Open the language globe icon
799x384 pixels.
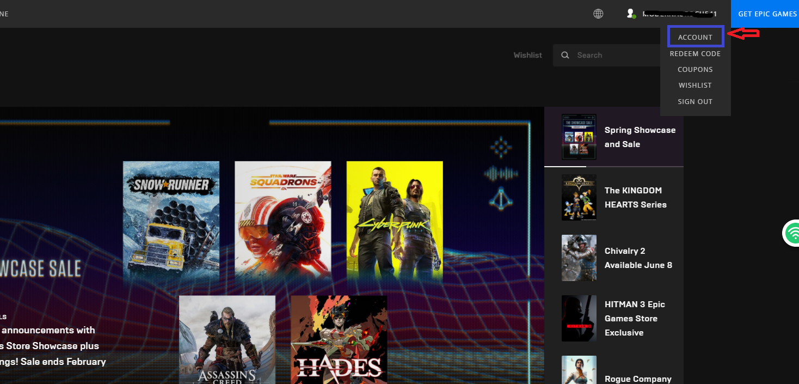pyautogui.click(x=598, y=14)
